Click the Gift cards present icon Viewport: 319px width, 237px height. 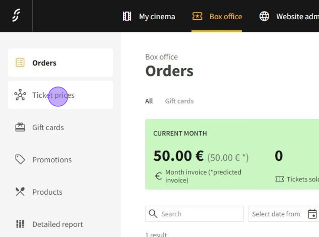click(20, 127)
